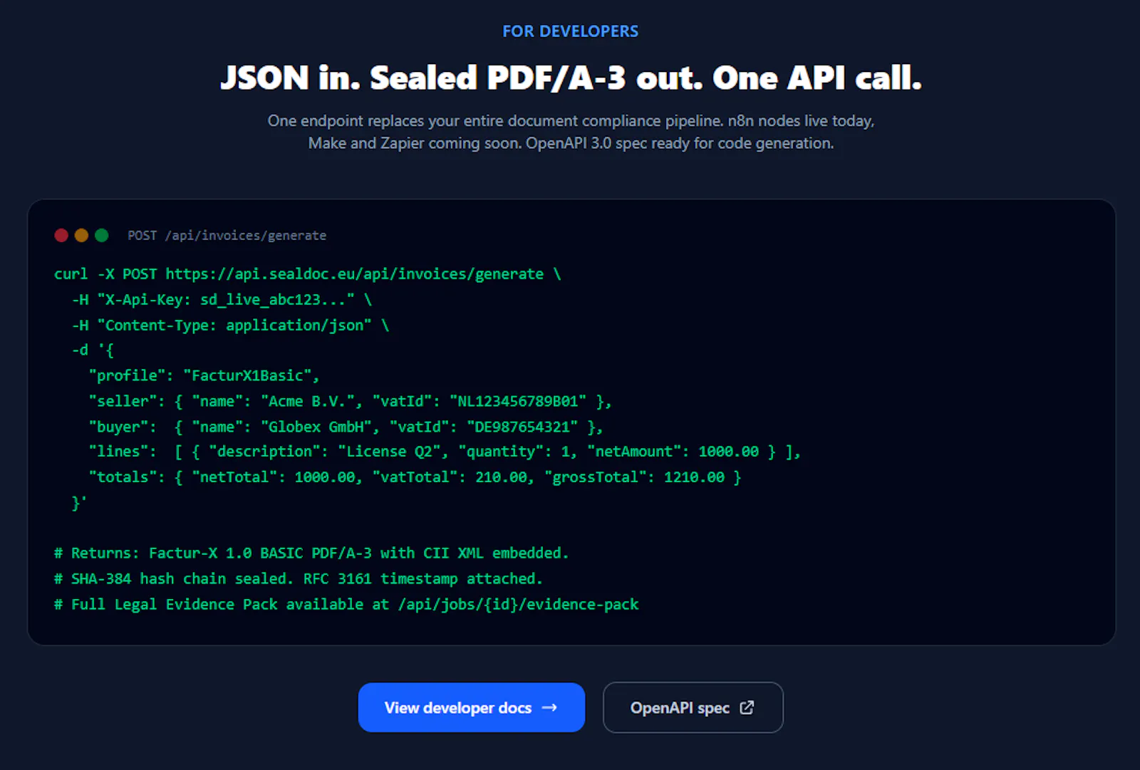This screenshot has width=1140, height=770.
Task: Click the '# SHA-384 hash chain sealed' comment
Action: click(299, 579)
